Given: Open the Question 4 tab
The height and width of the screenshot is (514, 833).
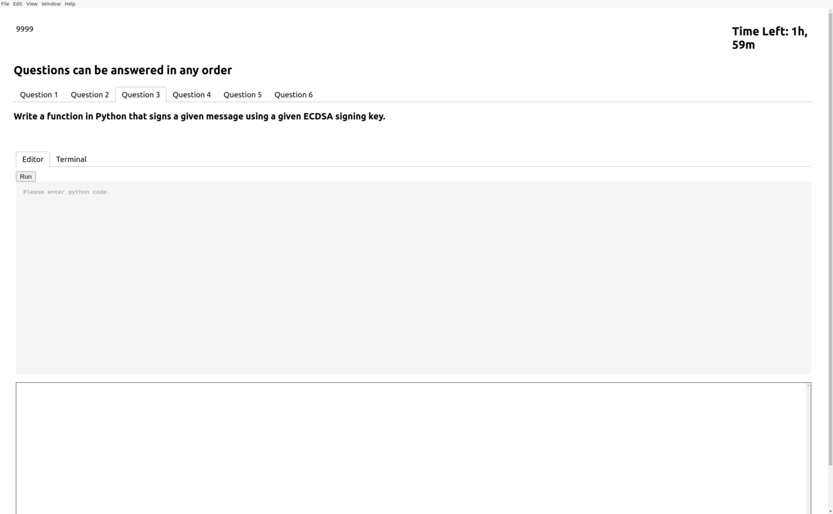Looking at the screenshot, I should (x=192, y=94).
